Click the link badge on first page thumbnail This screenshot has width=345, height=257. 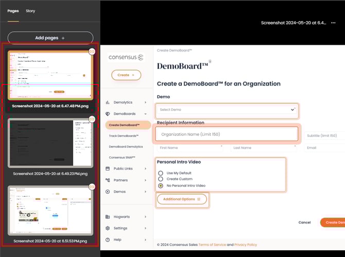pos(92,52)
